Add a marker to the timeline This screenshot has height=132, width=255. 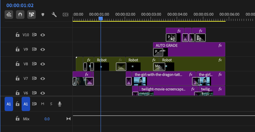(43, 15)
